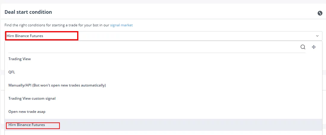This screenshot has height=135, width=326.
Task: Click the four-arrow move icon
Action: (314, 47)
